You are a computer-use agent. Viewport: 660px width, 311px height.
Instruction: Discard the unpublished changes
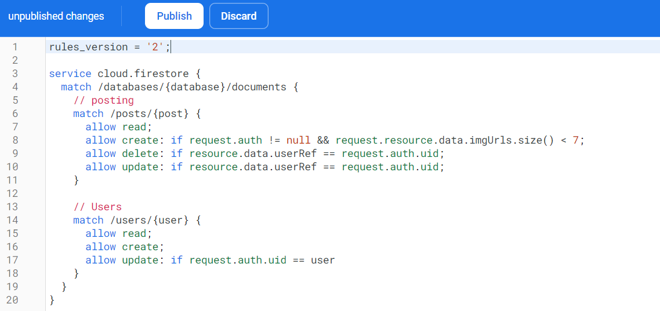pyautogui.click(x=239, y=16)
